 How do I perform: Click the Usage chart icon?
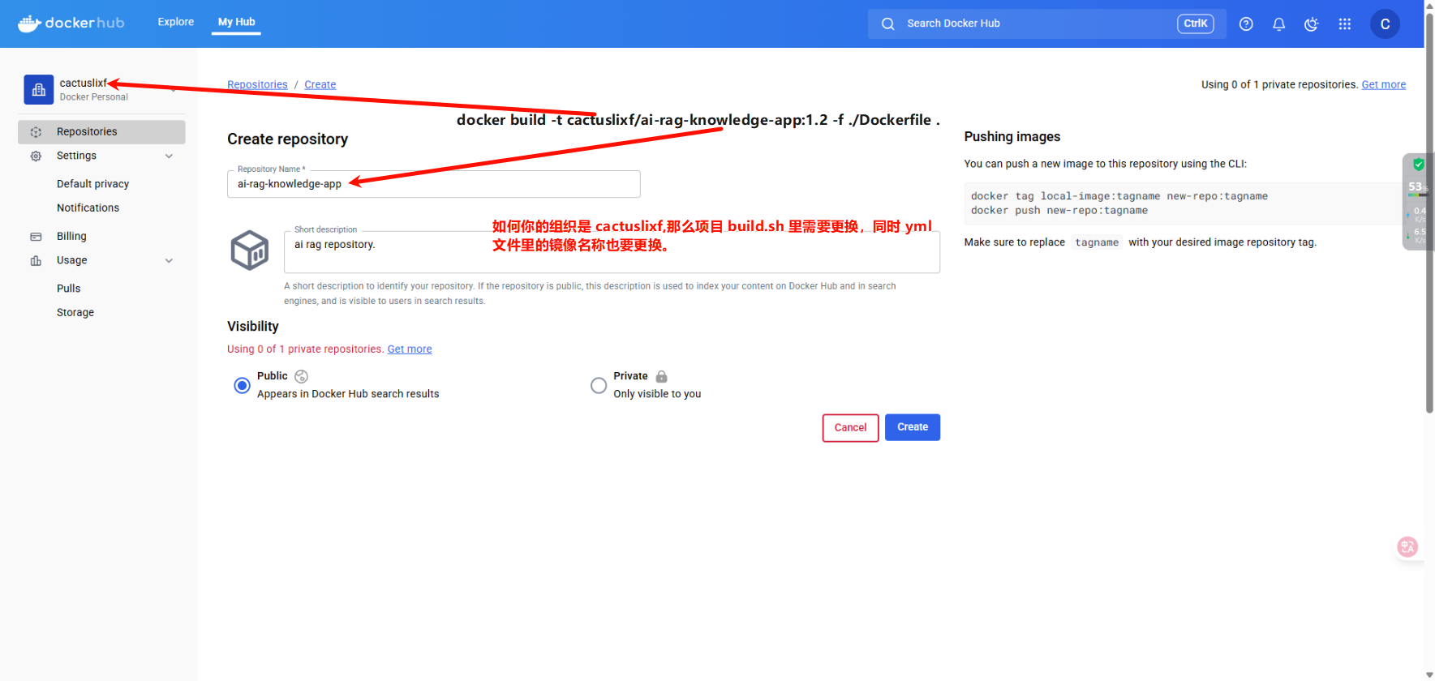point(36,260)
